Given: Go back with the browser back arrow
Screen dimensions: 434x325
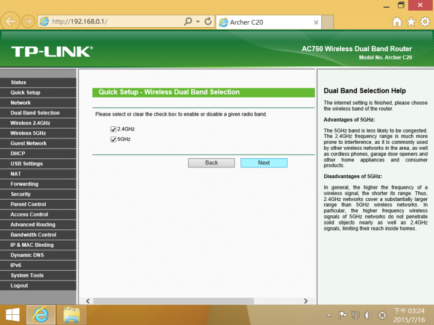Looking at the screenshot, I should 10,21.
